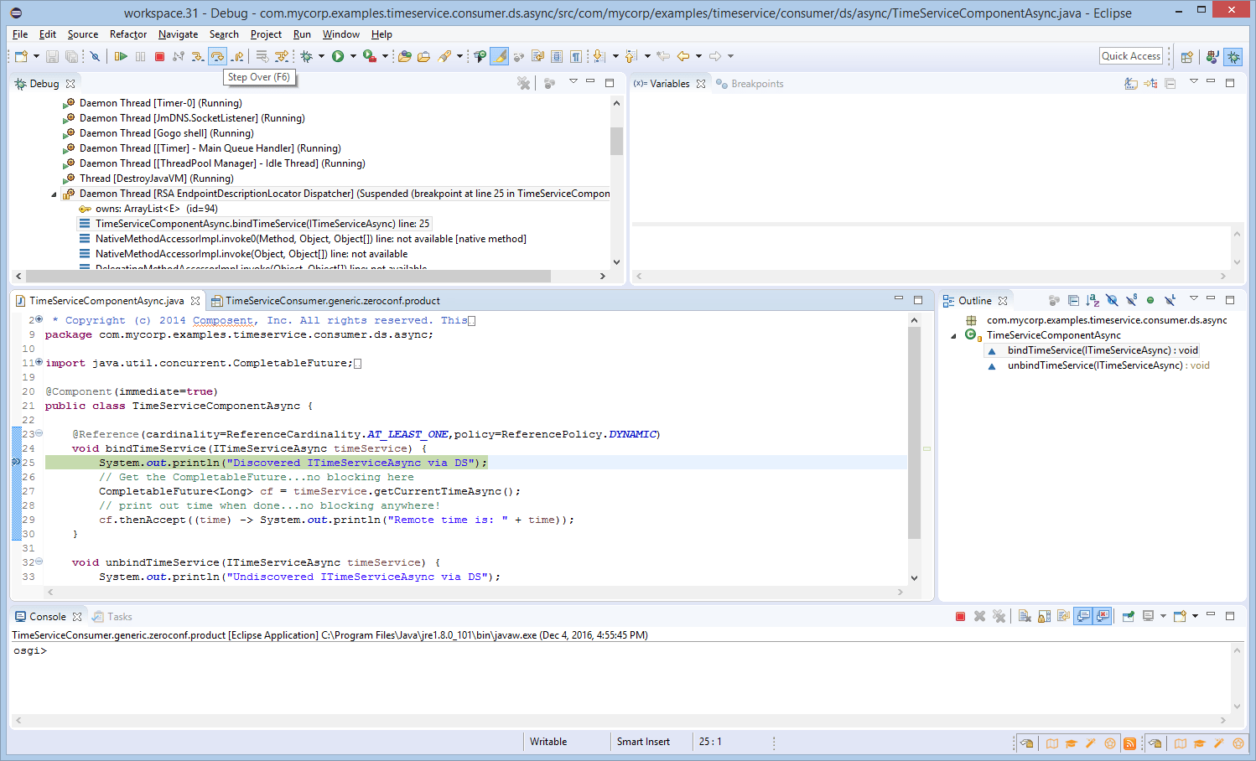Open the Navigate menu

point(178,34)
